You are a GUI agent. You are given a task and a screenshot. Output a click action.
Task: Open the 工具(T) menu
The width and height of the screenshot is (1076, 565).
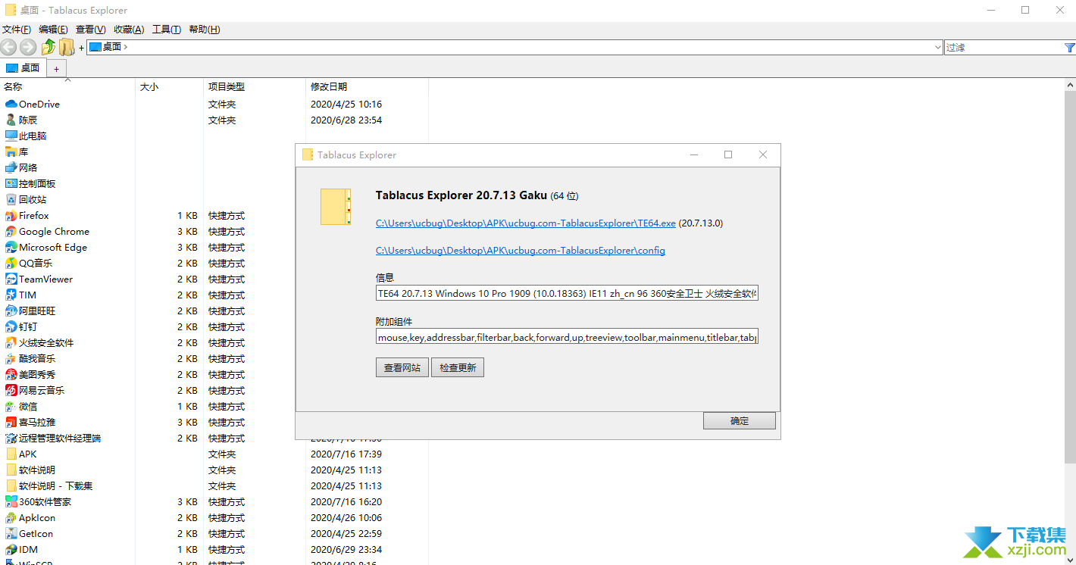[167, 30]
